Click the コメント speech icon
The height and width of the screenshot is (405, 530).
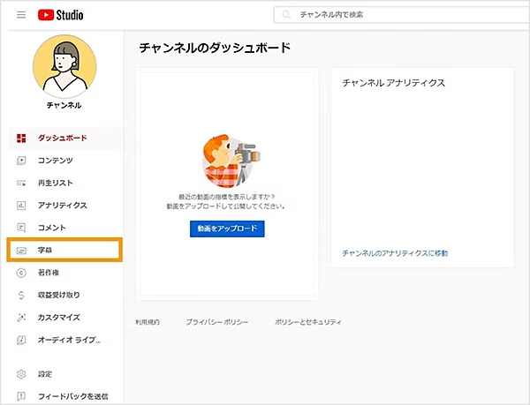[x=21, y=228]
